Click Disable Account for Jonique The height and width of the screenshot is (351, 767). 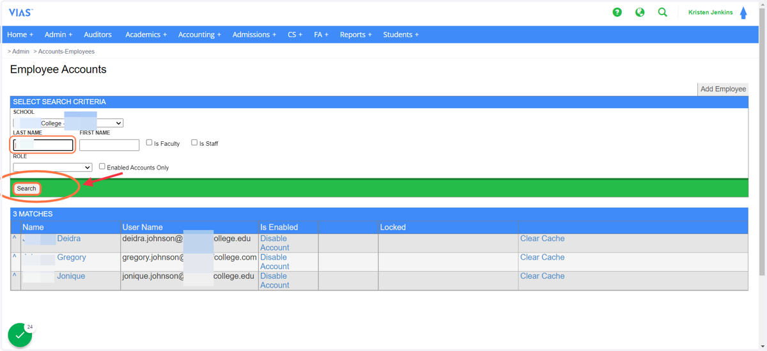coord(275,281)
